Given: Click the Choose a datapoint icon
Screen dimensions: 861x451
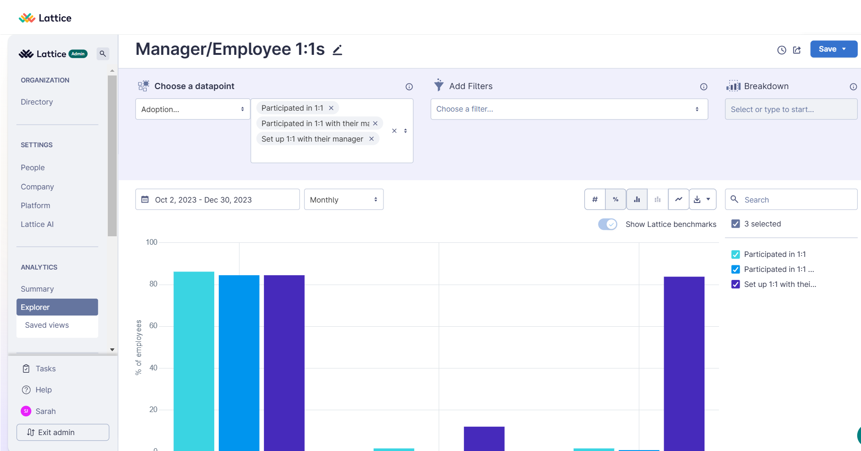Looking at the screenshot, I should [143, 86].
